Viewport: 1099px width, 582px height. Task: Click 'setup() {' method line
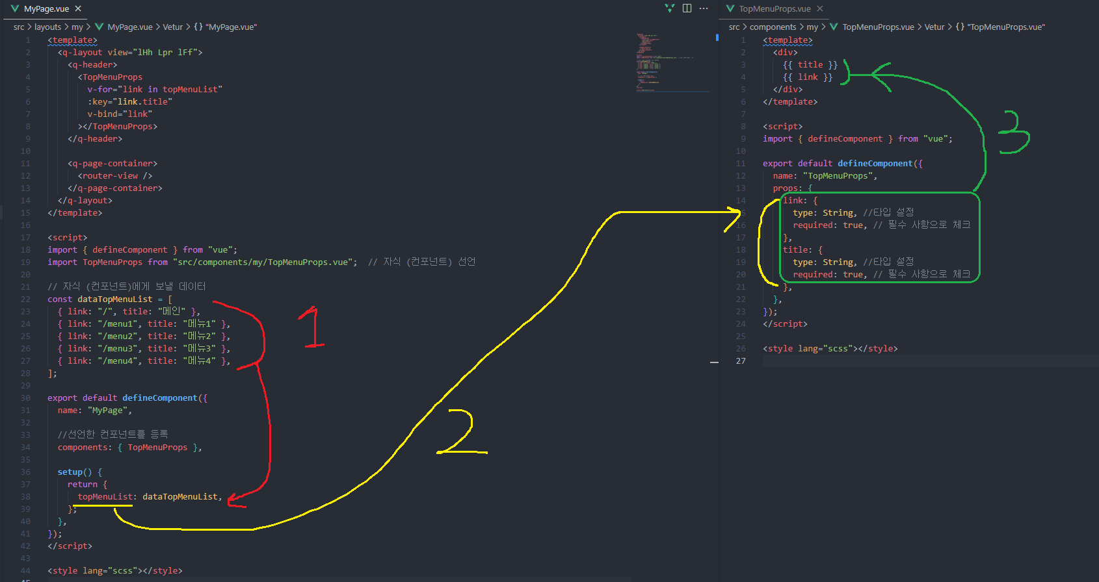80,472
